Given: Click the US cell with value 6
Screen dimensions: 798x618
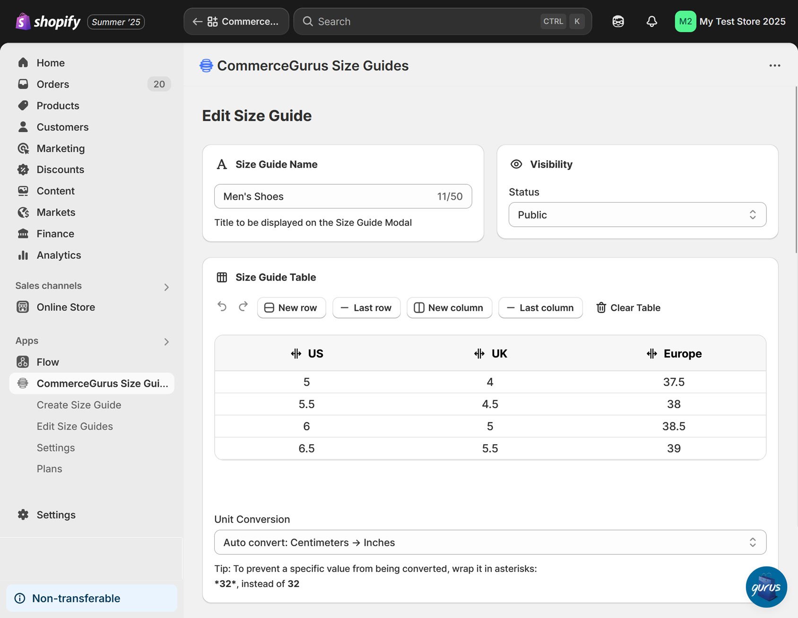Looking at the screenshot, I should (x=306, y=426).
